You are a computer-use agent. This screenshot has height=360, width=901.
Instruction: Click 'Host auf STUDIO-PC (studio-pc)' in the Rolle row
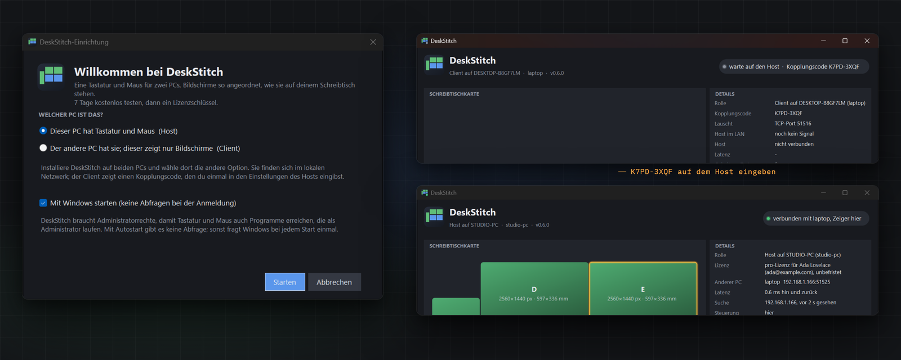pos(802,255)
